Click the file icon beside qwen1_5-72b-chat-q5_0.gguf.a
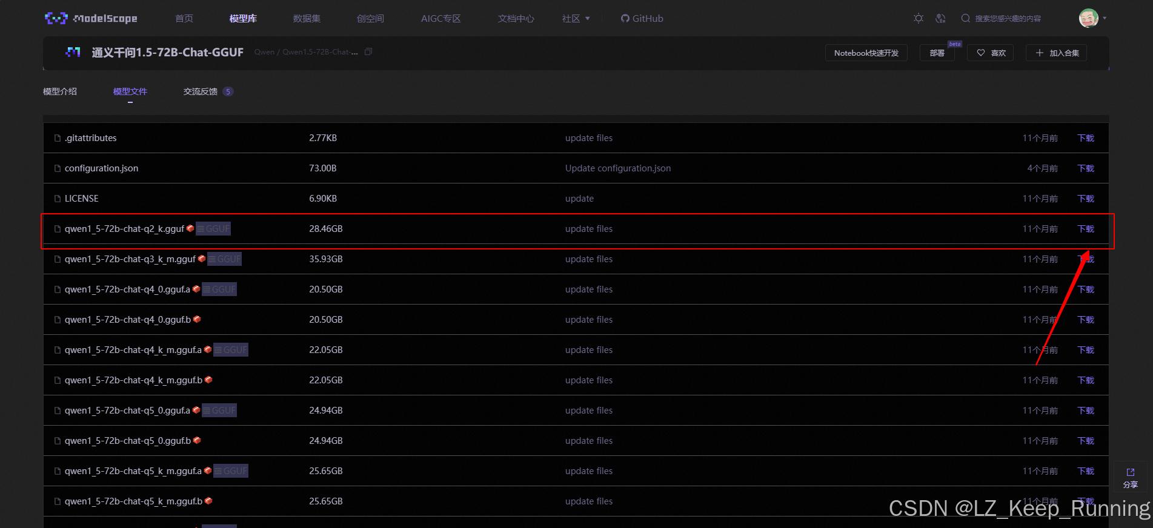 tap(58, 411)
